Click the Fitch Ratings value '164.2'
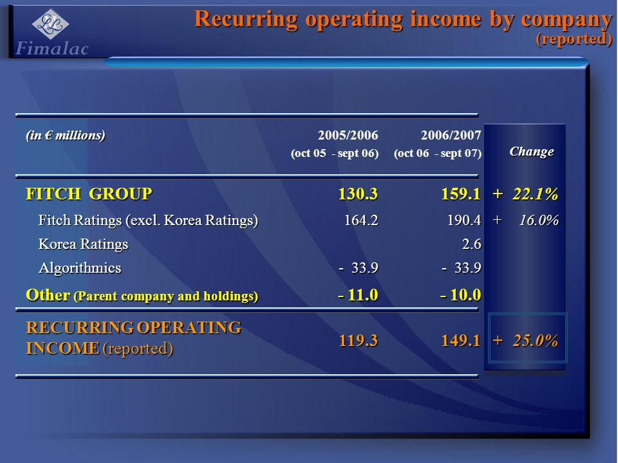Viewport: 618px width, 463px height. coord(361,220)
